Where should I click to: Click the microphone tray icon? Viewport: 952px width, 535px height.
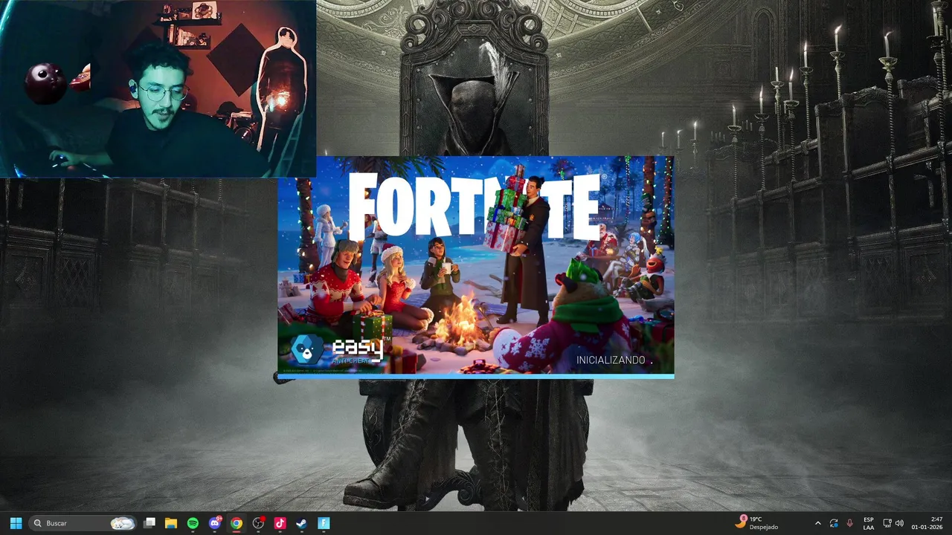(850, 523)
